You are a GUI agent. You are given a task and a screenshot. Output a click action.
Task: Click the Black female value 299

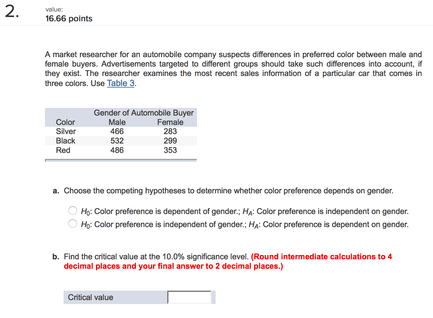tap(170, 141)
